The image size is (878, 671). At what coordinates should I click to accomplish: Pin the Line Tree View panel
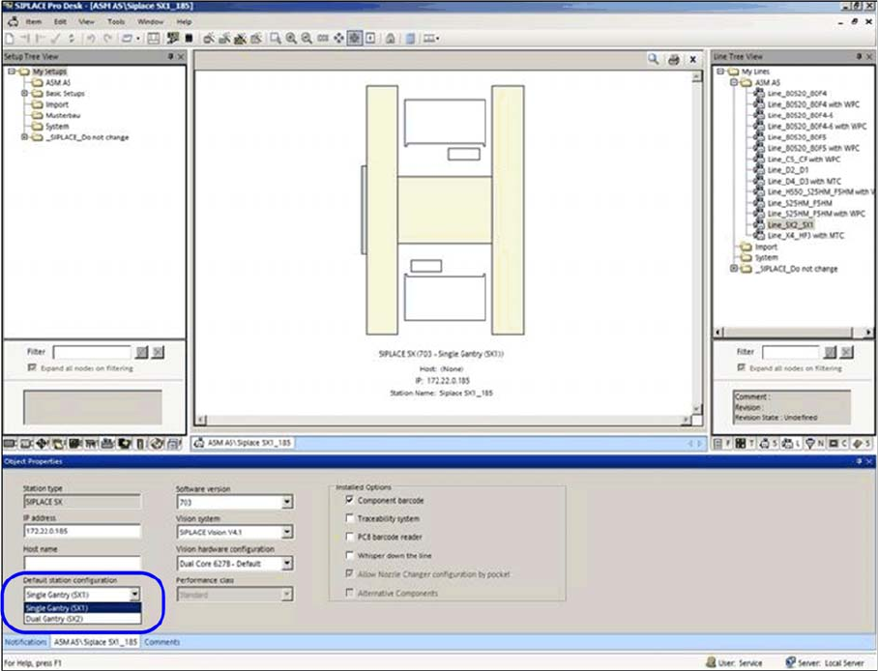(x=859, y=57)
